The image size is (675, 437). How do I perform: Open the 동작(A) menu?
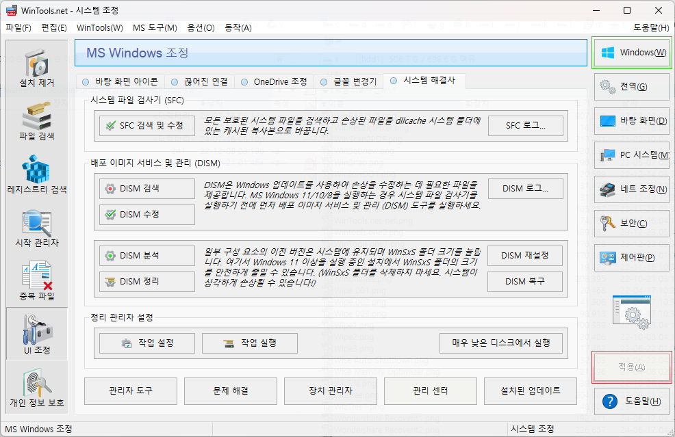[238, 28]
